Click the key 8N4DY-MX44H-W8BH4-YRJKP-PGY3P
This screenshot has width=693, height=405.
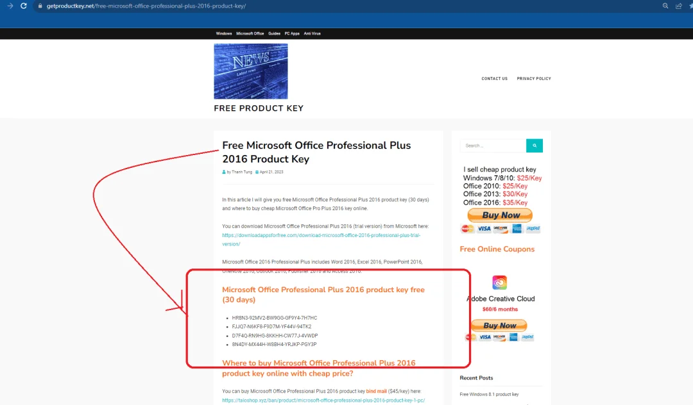(274, 344)
